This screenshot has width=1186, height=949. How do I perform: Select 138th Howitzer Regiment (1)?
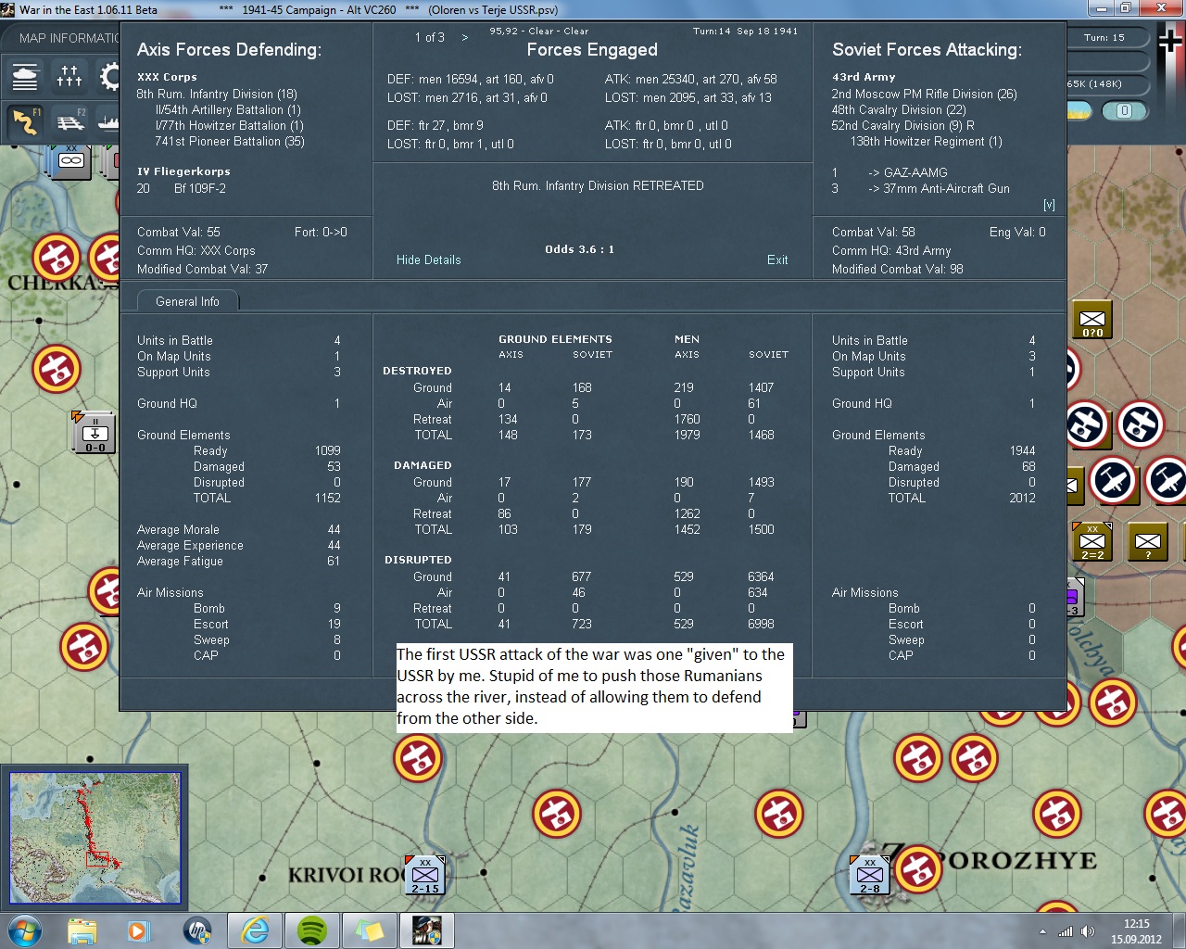927,142
